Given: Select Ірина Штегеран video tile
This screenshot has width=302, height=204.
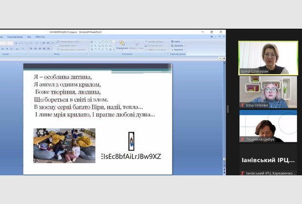Looking at the screenshot, I should pos(268,58).
